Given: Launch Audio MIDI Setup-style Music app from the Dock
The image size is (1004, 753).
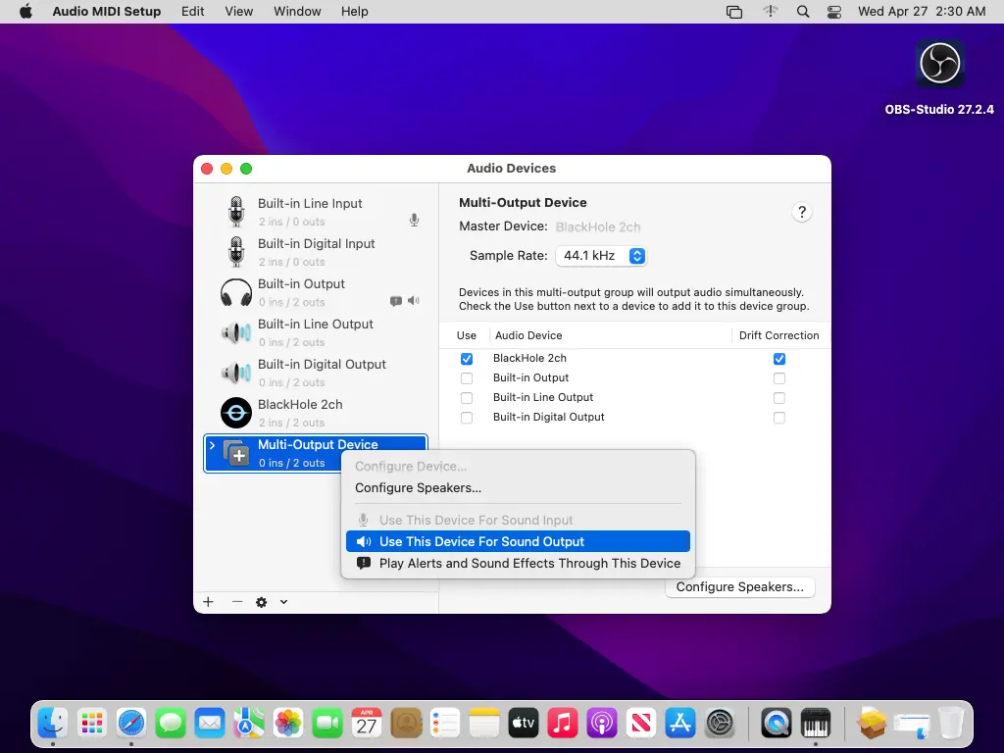Looking at the screenshot, I should pos(562,723).
